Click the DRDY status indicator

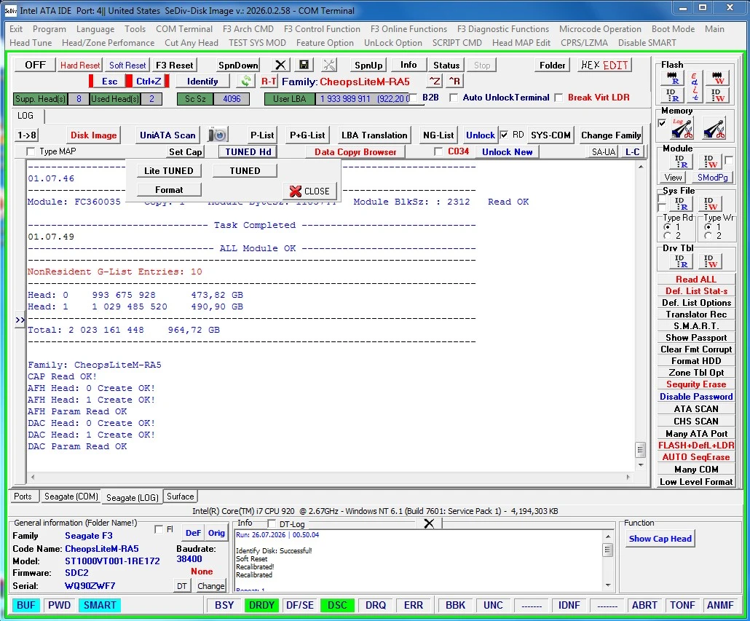pos(261,605)
